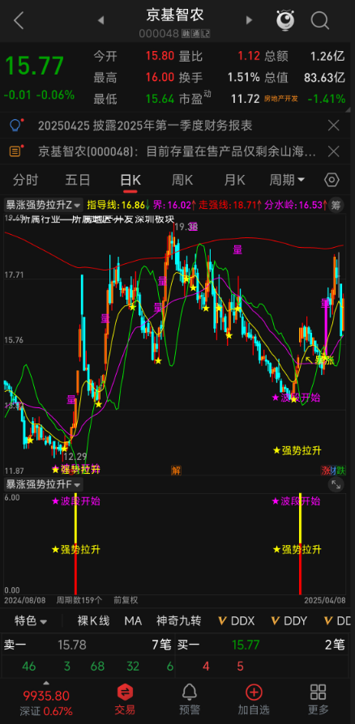Tap the 京基智农 stock title
This screenshot has width=355, height=724.
pos(175,15)
